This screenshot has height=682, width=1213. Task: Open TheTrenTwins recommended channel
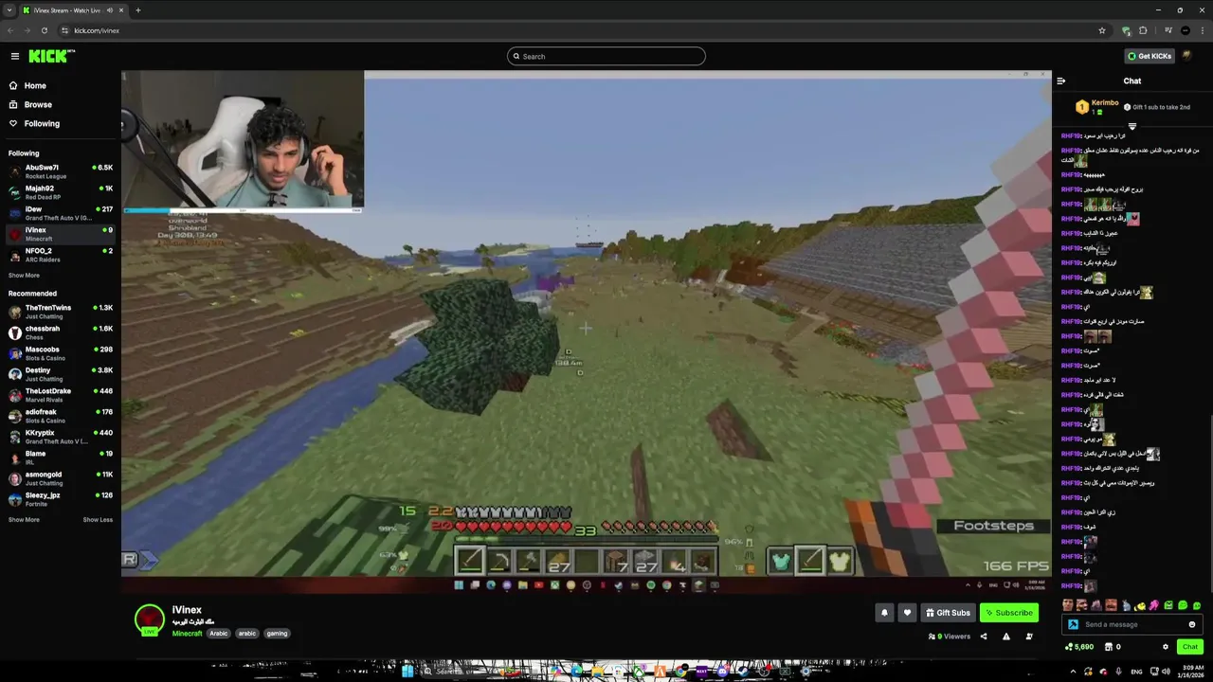pos(61,312)
